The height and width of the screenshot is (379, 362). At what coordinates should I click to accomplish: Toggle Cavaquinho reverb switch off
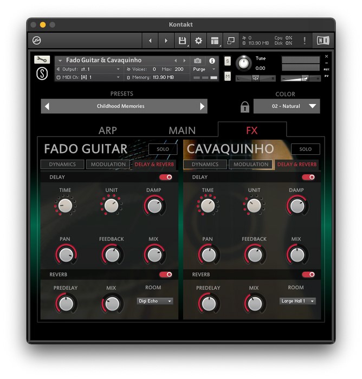tap(308, 275)
